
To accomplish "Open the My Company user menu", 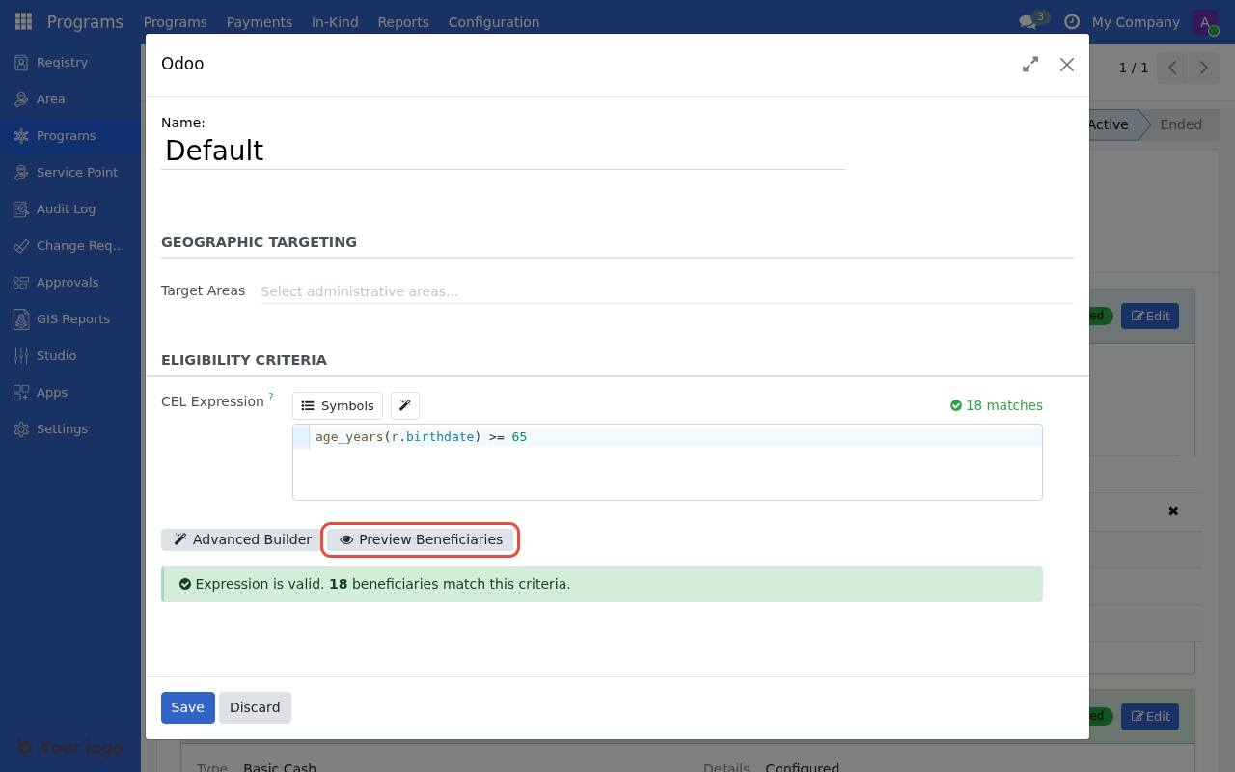I will (1135, 21).
